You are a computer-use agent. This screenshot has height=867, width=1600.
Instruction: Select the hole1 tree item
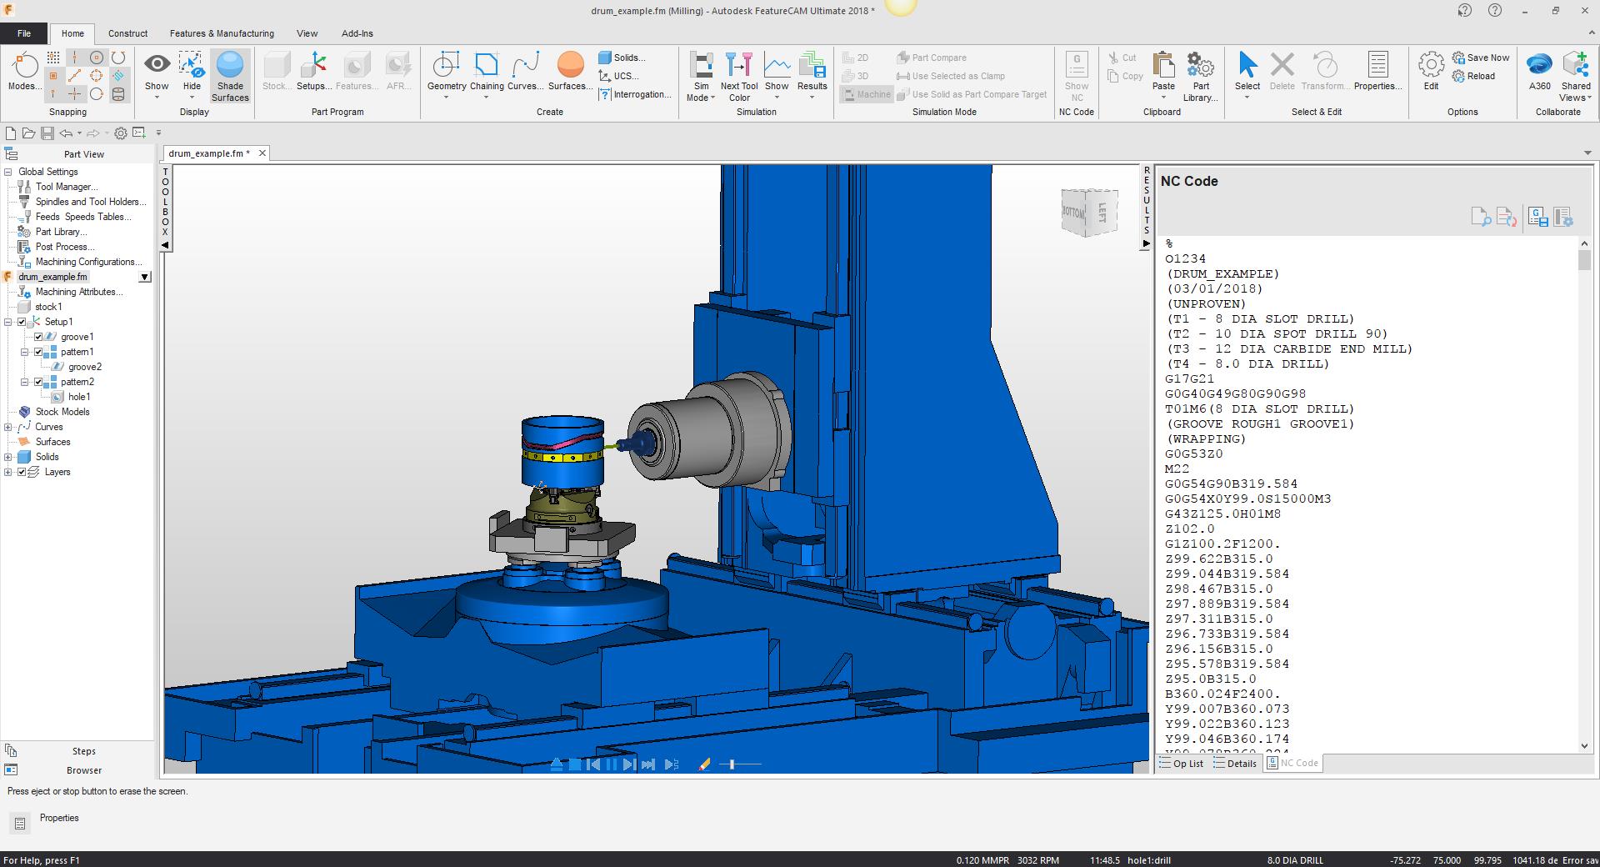pyautogui.click(x=79, y=397)
